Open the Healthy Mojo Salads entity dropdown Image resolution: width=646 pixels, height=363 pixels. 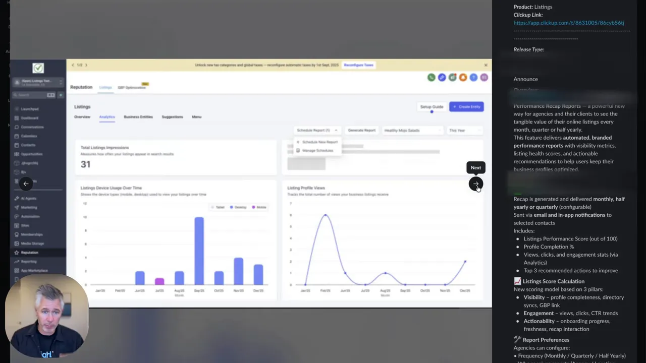pyautogui.click(x=412, y=130)
